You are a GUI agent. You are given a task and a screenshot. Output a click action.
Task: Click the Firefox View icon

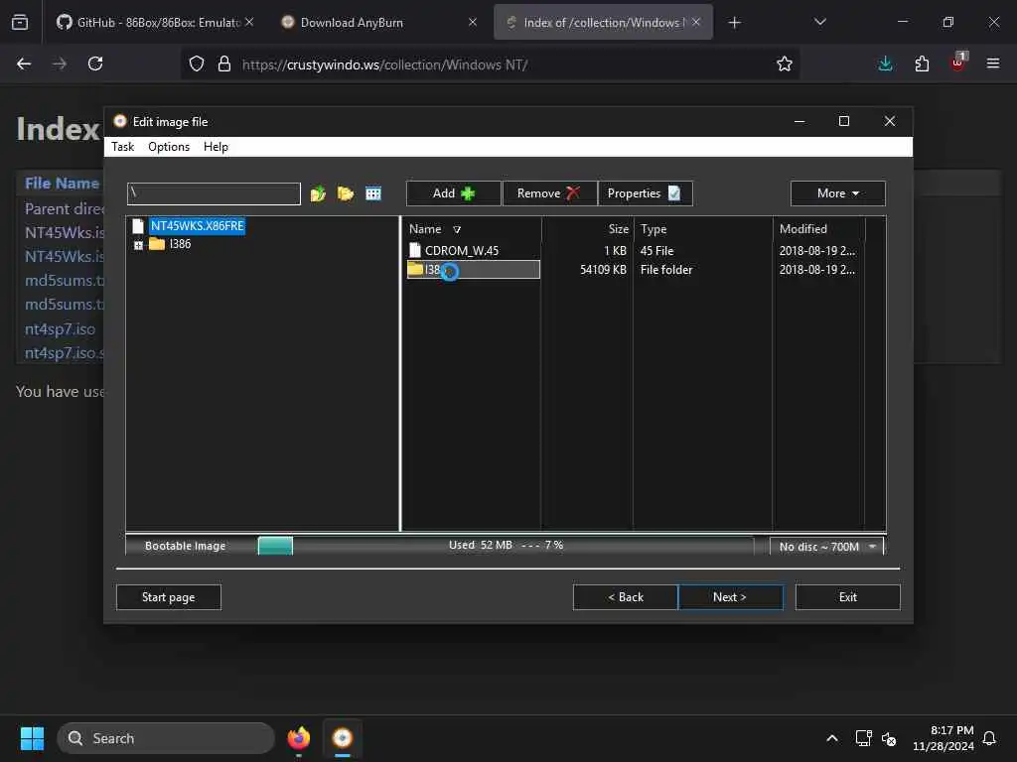click(x=20, y=22)
